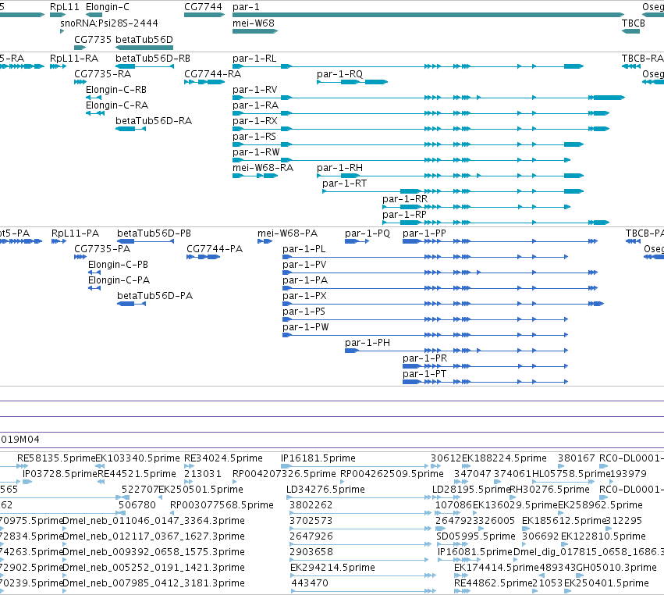
Task: Click transcript par-1-RV label
Action: [255, 90]
